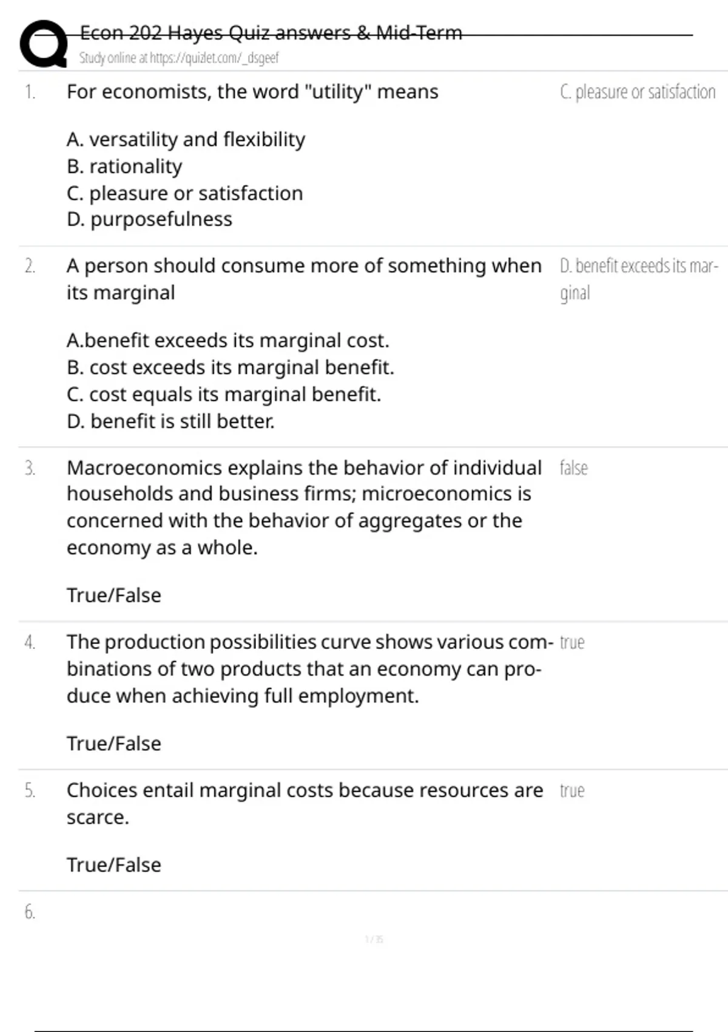728x1032 pixels.
Task: Select question number 1 marker
Action: coord(30,92)
